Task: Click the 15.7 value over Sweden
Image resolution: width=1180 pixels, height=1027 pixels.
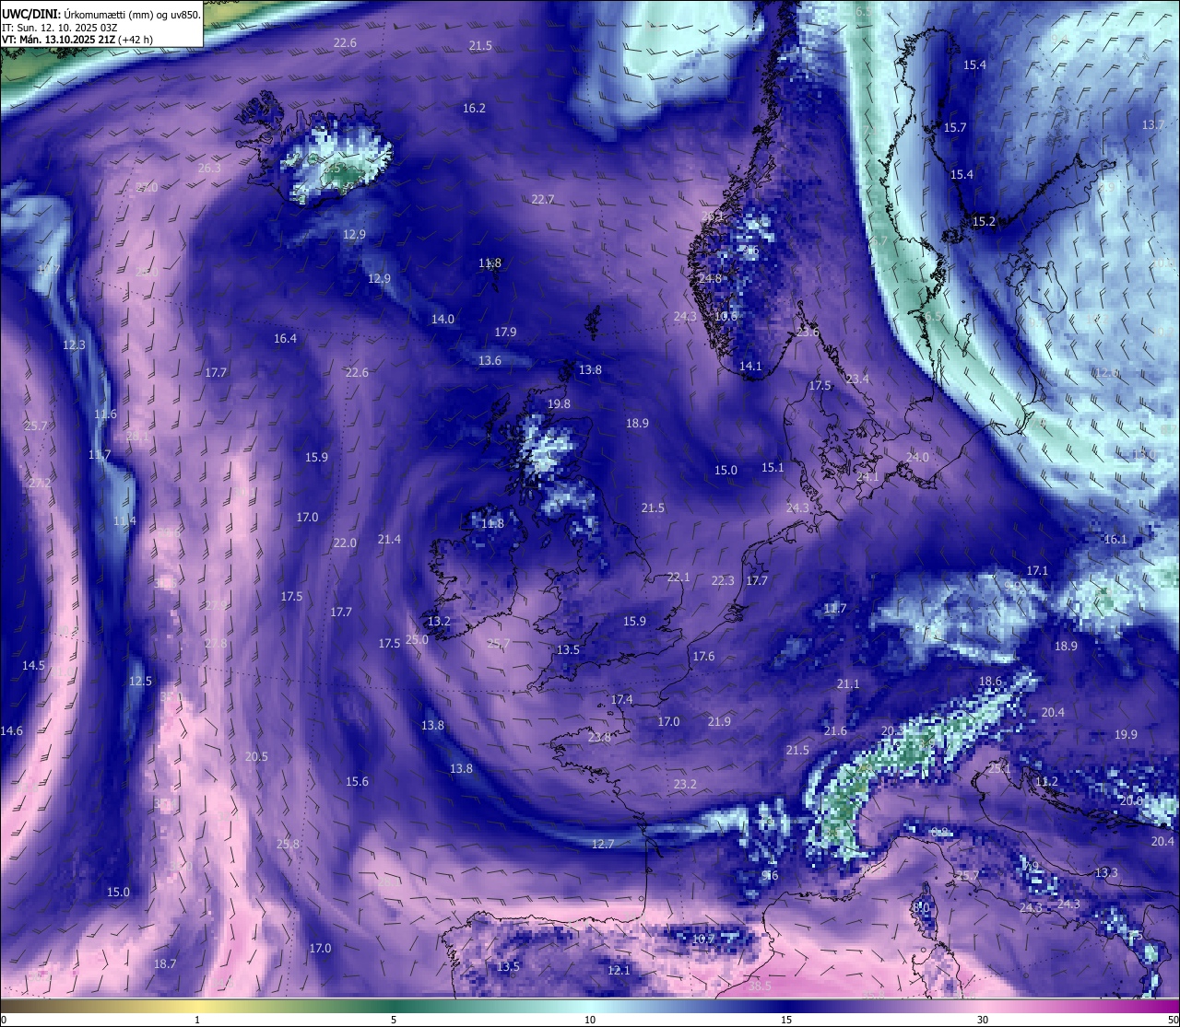Action: 955,127
